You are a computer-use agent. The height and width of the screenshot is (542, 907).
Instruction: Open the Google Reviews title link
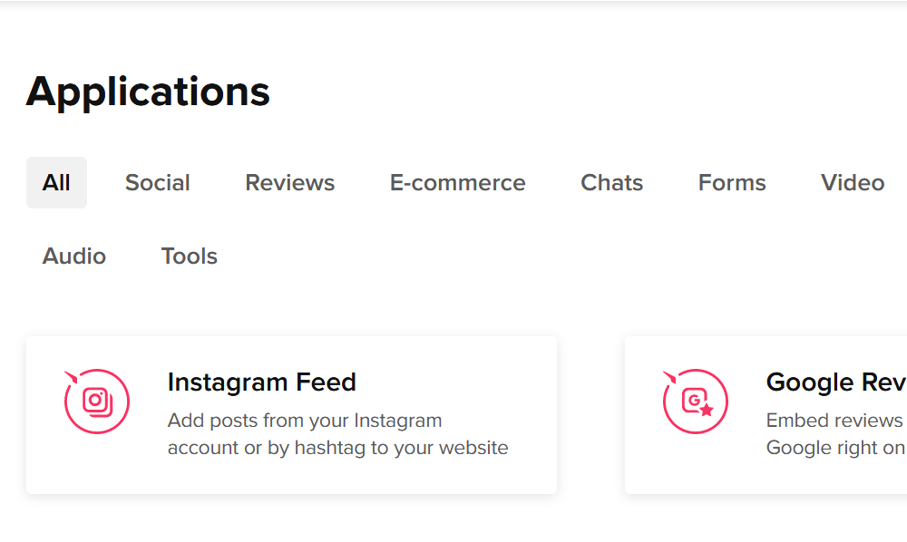835,382
